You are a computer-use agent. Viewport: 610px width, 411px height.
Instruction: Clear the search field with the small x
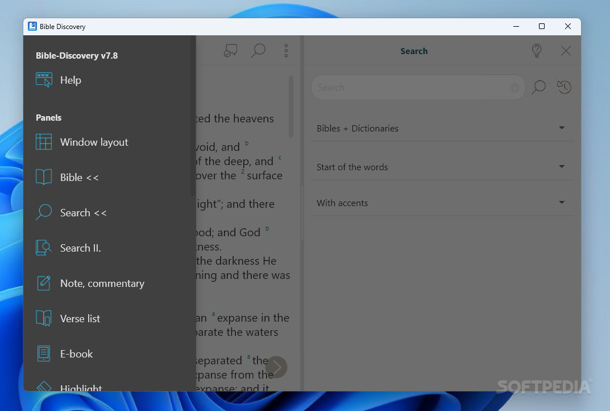point(514,88)
